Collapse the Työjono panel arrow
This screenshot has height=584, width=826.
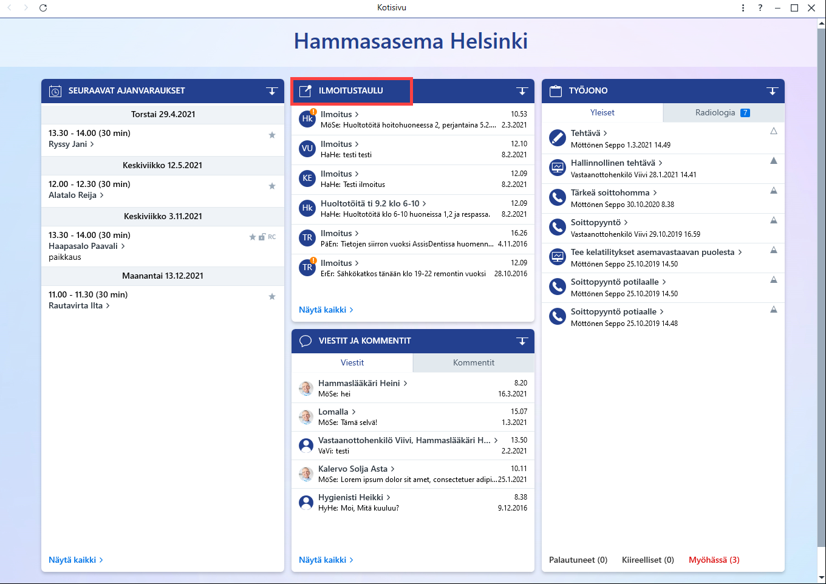[x=773, y=91]
